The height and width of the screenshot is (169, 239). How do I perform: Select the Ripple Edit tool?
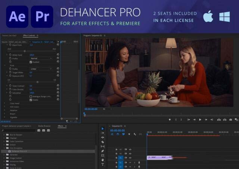coord(103,138)
